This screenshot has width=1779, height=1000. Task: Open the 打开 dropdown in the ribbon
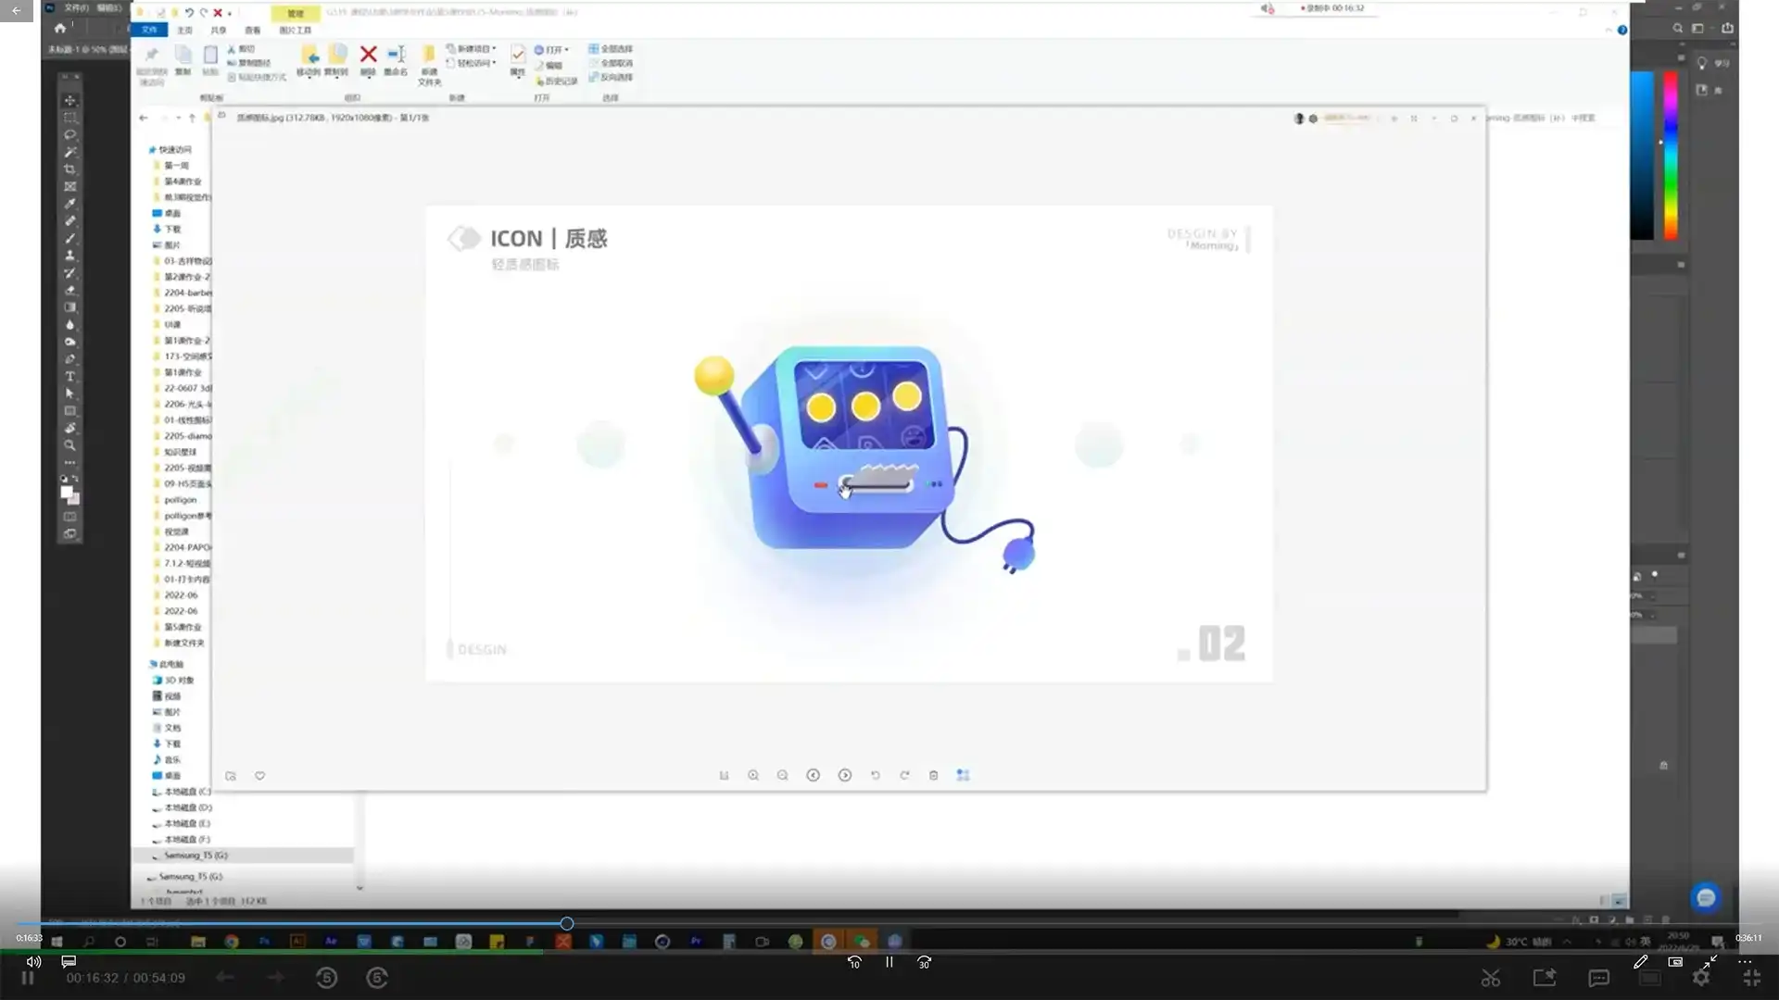tap(554, 50)
